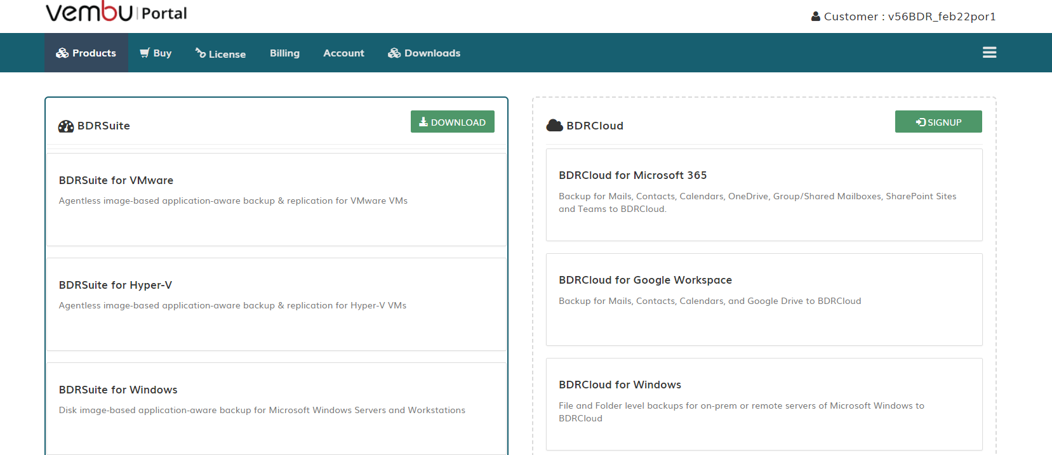Open the hamburger menu icon
Viewport: 1052px width, 455px height.
pyautogui.click(x=989, y=53)
